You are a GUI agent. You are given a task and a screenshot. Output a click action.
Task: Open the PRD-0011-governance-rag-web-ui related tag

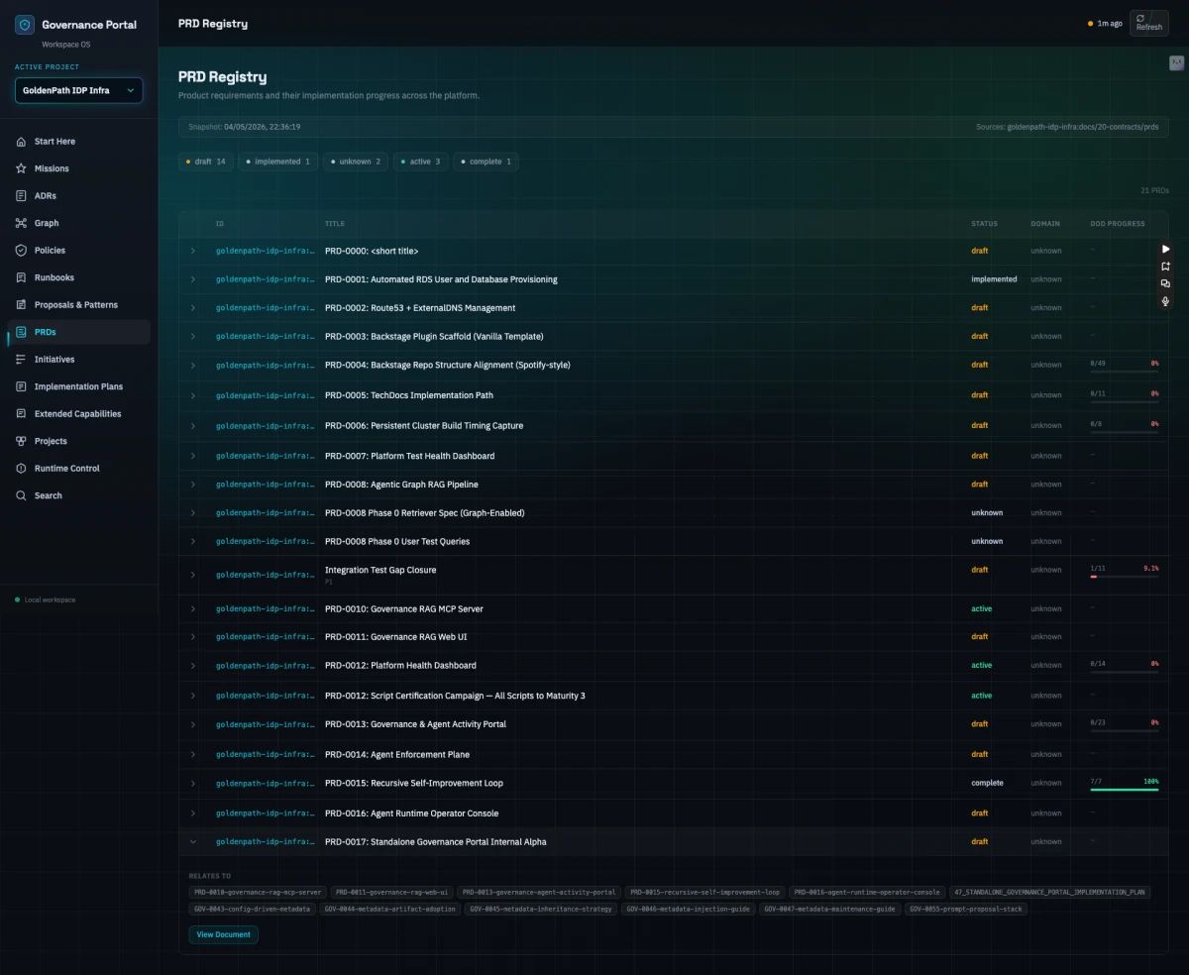pyautogui.click(x=391, y=893)
